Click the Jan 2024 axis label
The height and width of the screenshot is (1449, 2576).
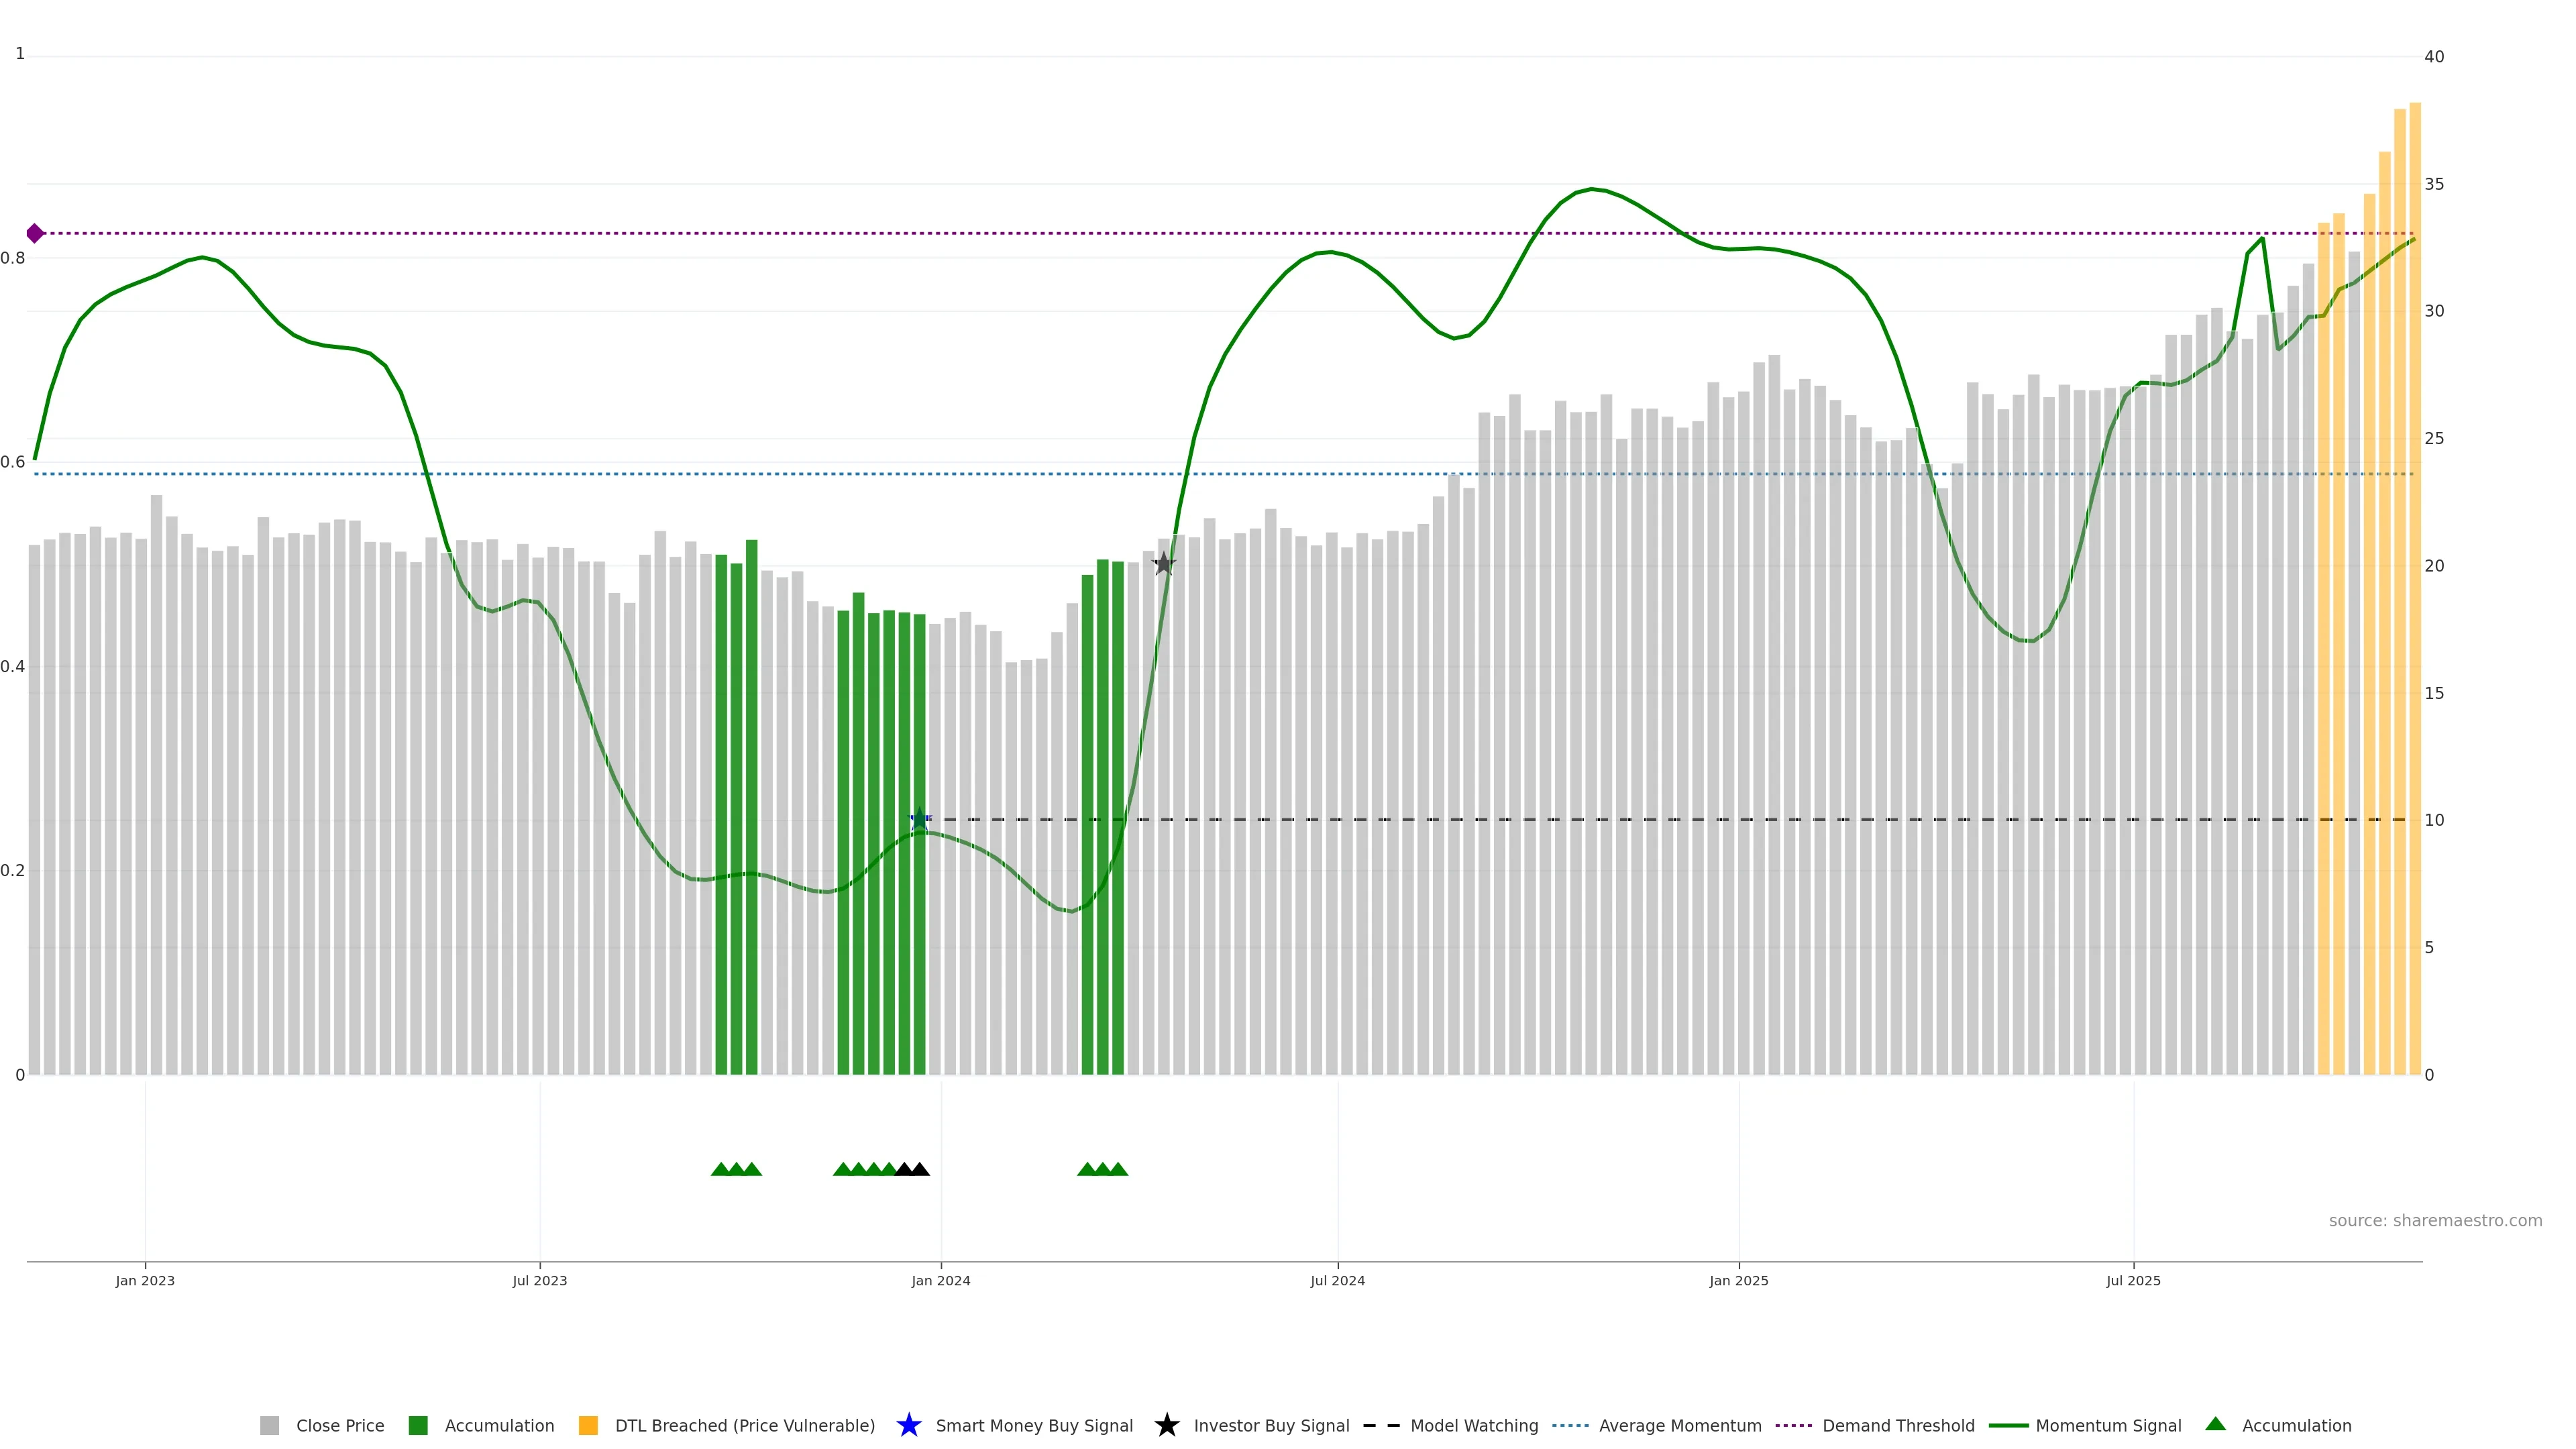(x=940, y=1280)
